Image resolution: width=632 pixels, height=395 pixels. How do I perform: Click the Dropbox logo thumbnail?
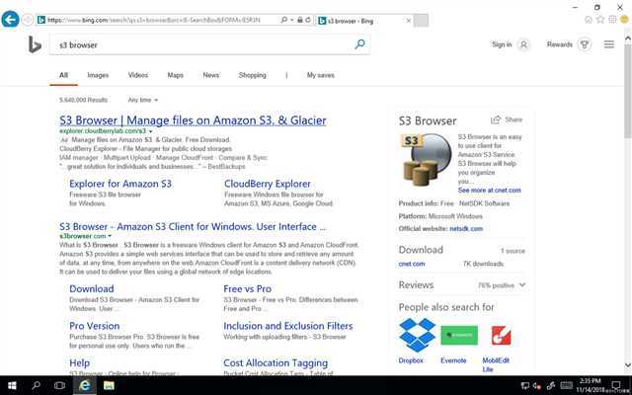click(417, 335)
